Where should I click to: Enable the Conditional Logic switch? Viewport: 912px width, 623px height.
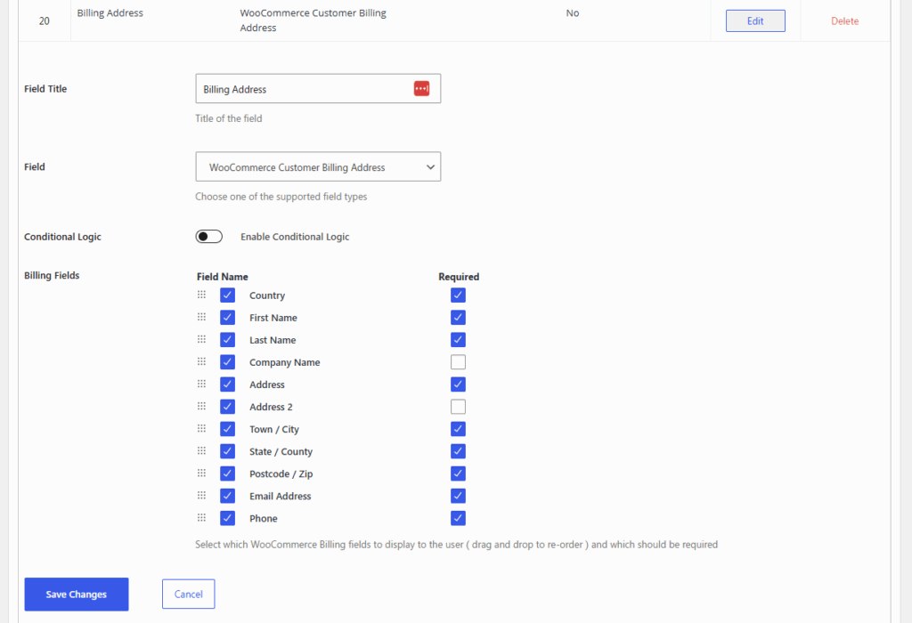tap(208, 237)
